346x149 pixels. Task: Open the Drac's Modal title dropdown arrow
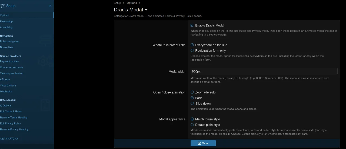[x=146, y=10]
